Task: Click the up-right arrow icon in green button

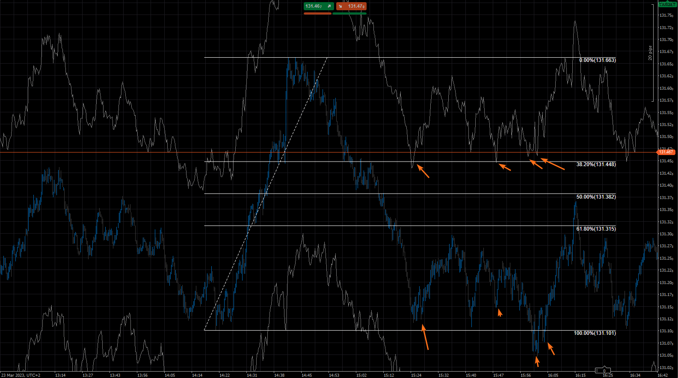Action: pos(329,6)
